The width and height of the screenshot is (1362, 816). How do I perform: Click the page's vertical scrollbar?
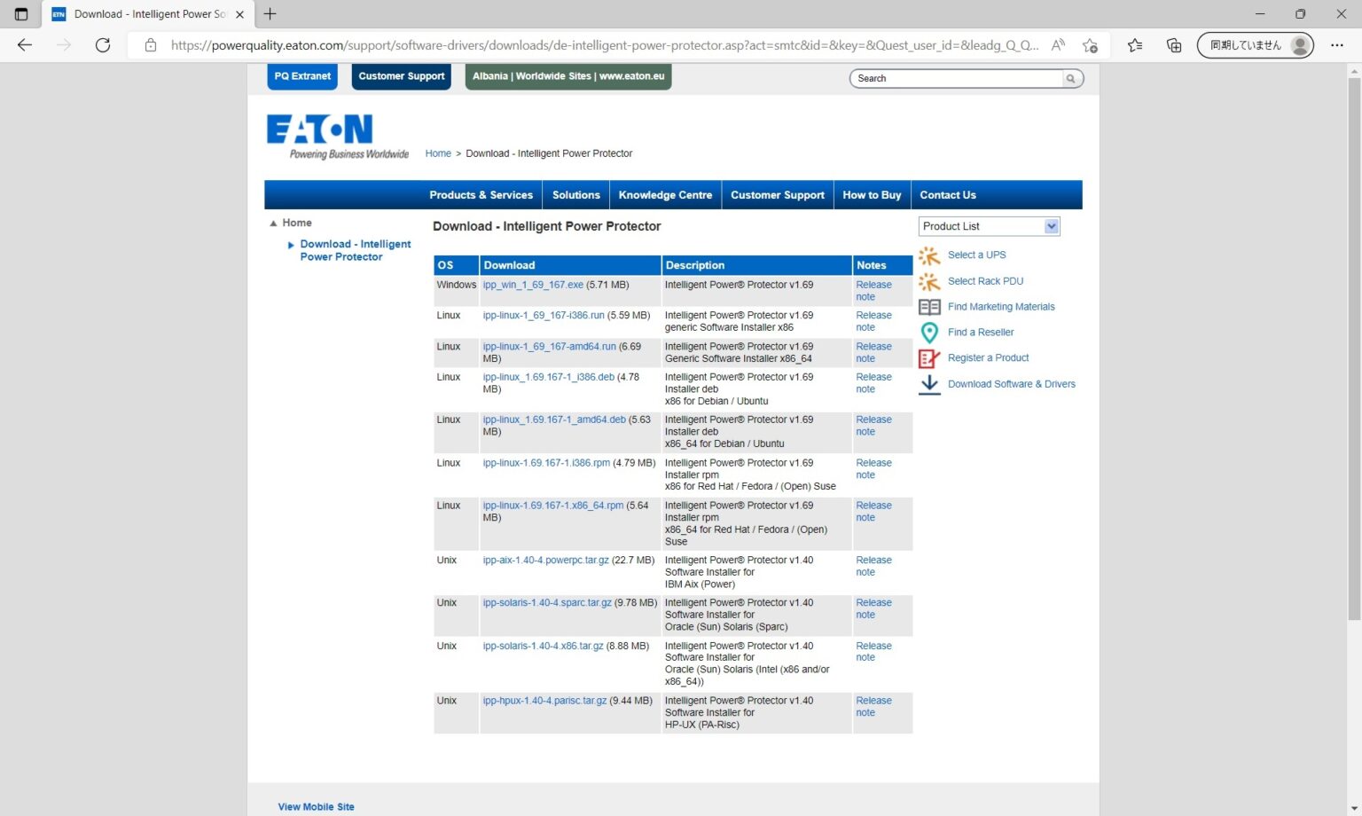pyautogui.click(x=1353, y=355)
